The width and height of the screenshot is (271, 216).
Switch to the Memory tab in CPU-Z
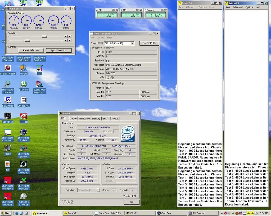(x=96, y=119)
